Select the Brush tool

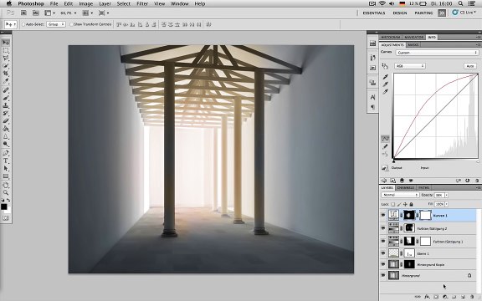6,98
